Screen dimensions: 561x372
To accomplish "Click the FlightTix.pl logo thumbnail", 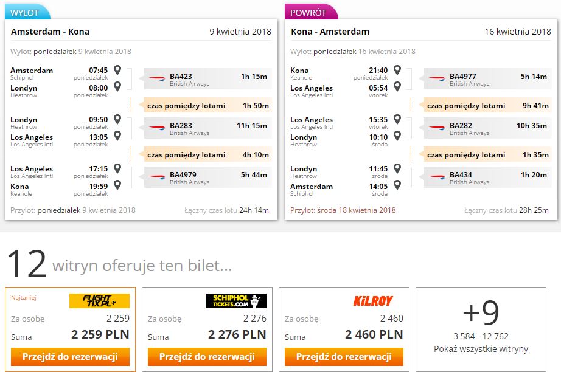I will (99, 301).
